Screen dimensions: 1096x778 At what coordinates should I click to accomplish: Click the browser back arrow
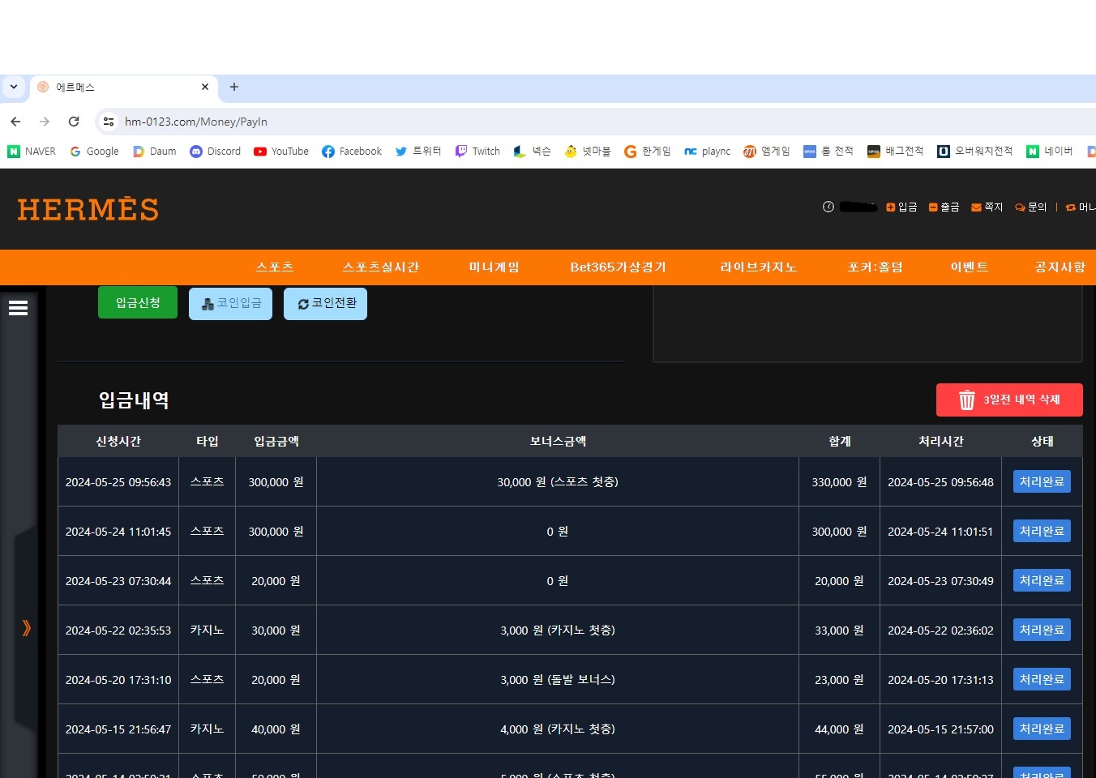coord(15,122)
